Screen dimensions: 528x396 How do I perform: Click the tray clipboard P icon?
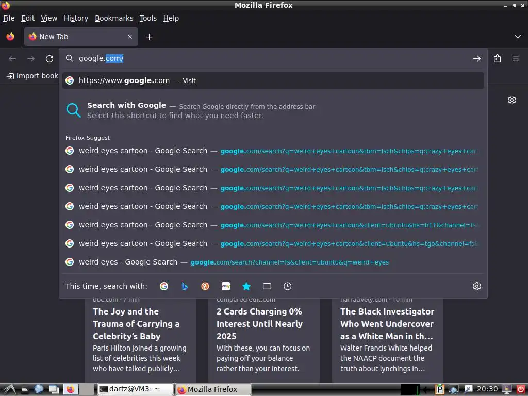439,389
